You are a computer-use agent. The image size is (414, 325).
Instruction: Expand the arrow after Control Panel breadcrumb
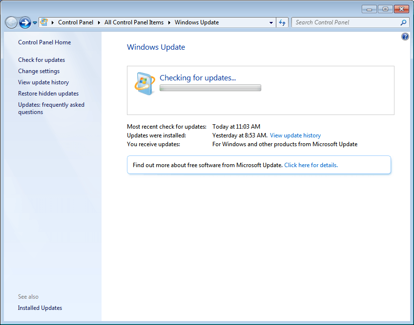(99, 23)
